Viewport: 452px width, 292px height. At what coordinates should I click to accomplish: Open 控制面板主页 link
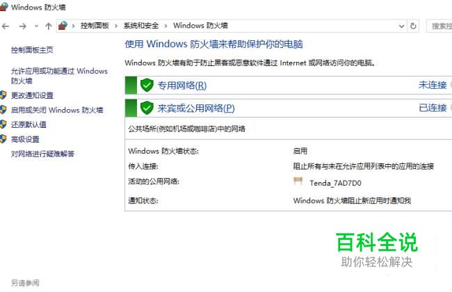tap(32, 50)
